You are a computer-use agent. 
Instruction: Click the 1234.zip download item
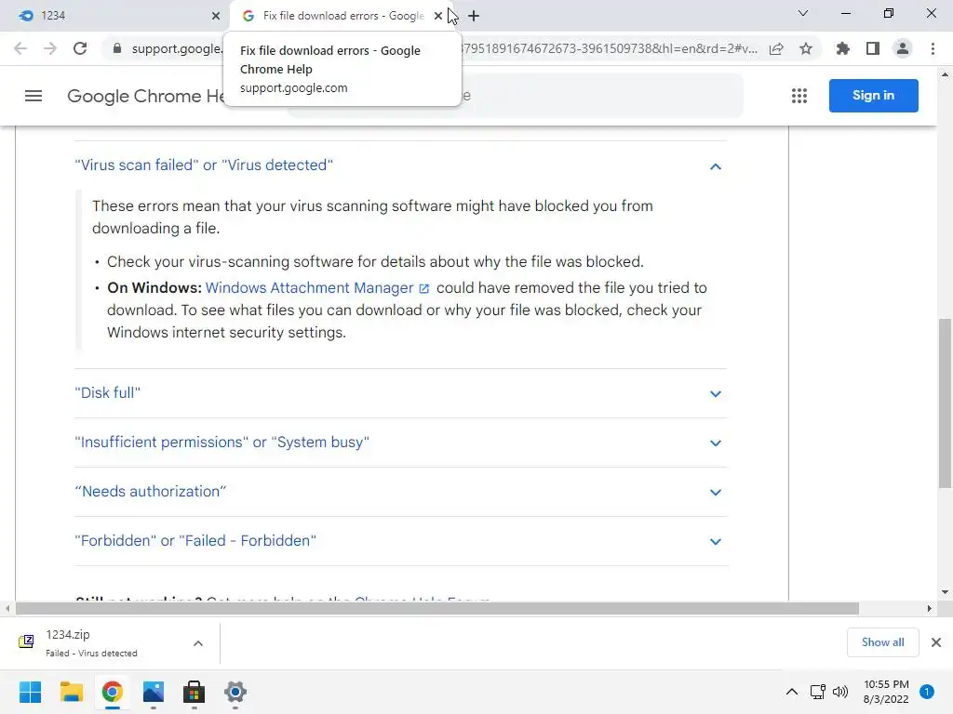coord(110,643)
